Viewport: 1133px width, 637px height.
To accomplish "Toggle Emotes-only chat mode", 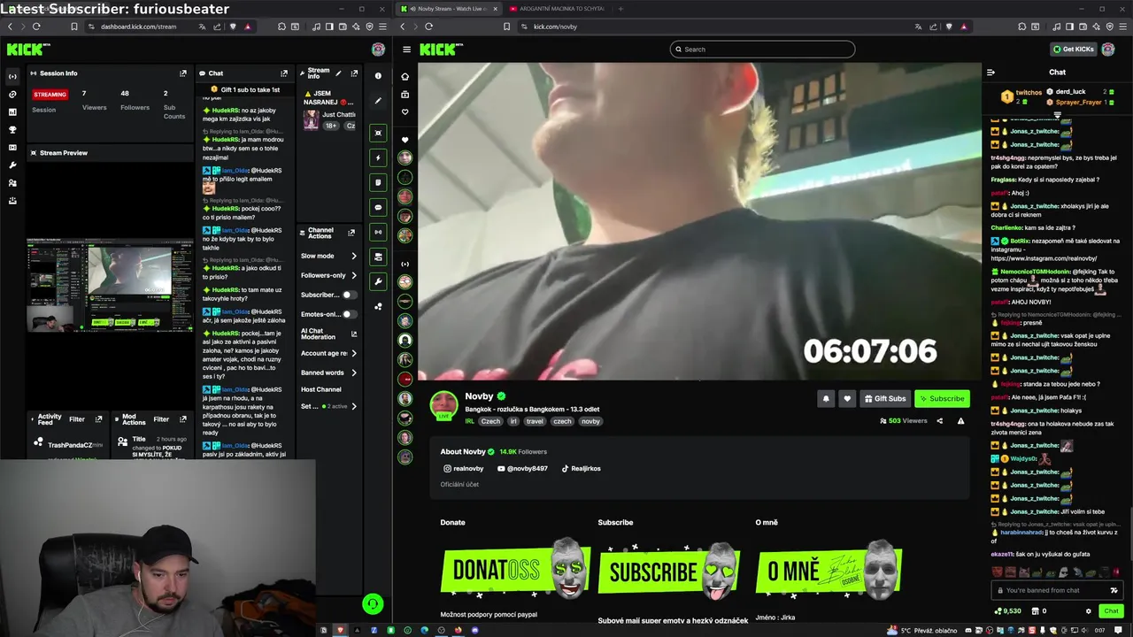I will point(349,314).
